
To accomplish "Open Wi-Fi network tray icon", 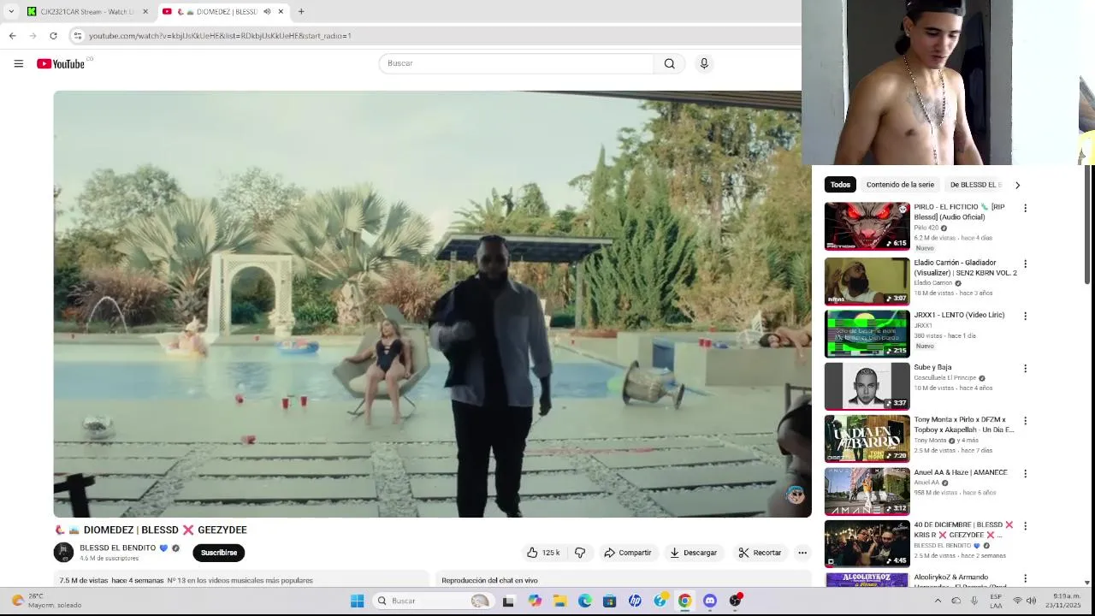I will (x=1017, y=601).
